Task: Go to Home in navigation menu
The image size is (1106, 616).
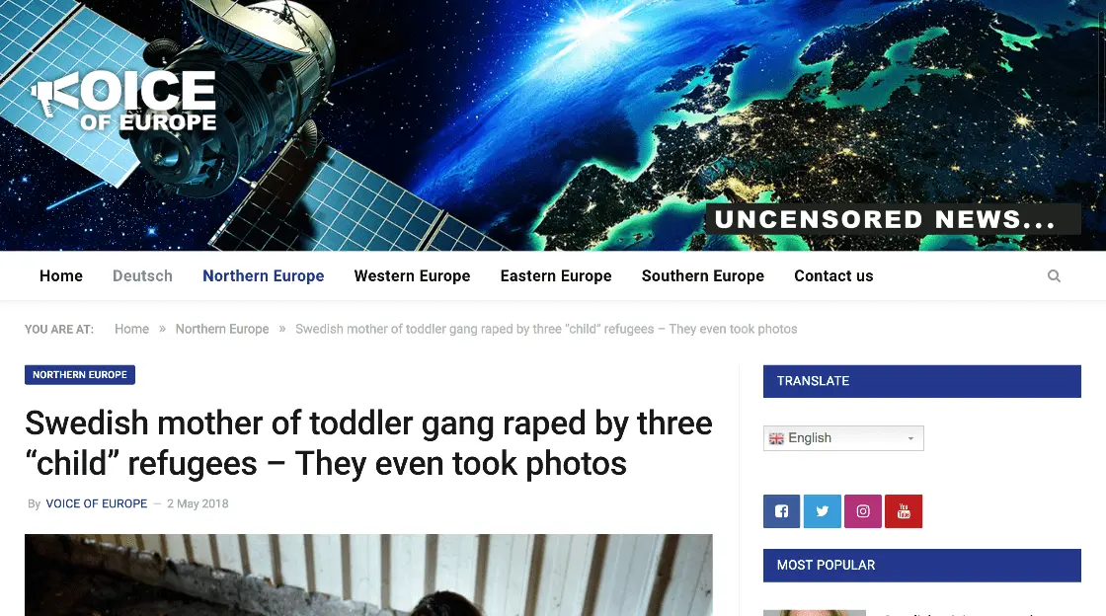Action: click(x=61, y=275)
